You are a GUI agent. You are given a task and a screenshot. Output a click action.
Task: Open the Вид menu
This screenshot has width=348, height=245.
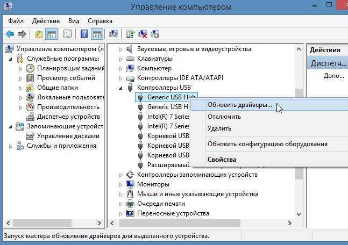pos(74,21)
